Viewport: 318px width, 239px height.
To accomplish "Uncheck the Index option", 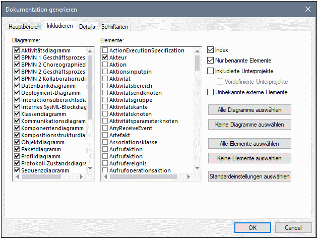I will [x=211, y=50].
